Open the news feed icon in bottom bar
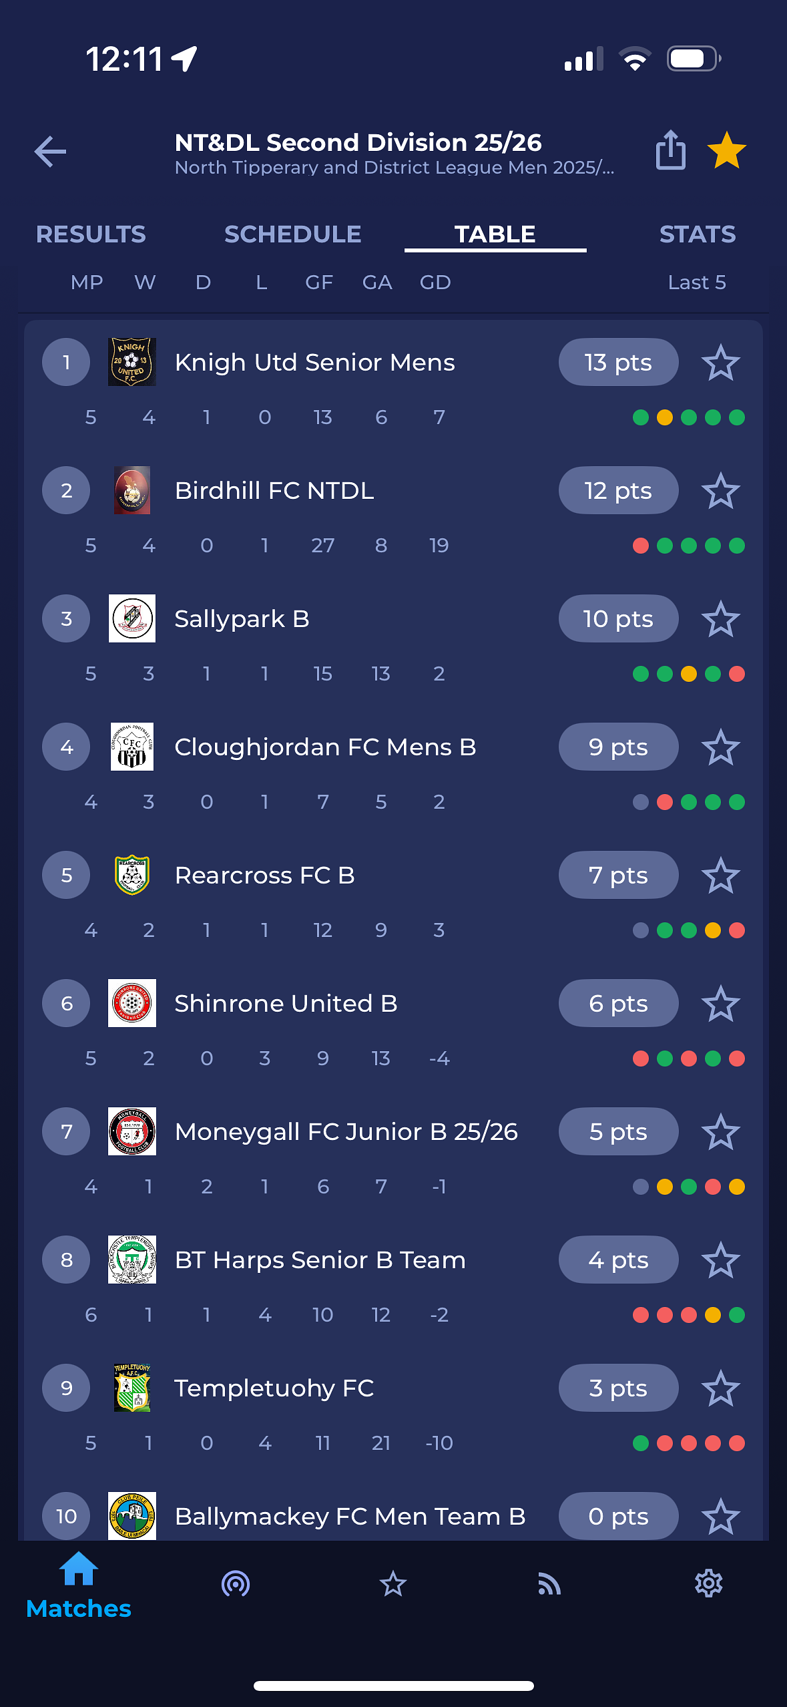Screen dimensions: 787x1707 pyautogui.click(x=549, y=1583)
